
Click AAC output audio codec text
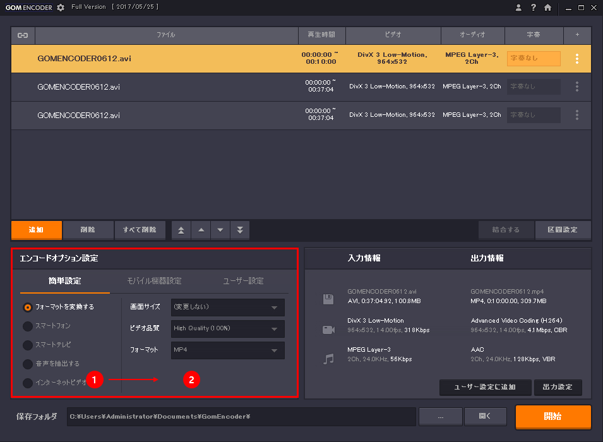click(x=477, y=350)
